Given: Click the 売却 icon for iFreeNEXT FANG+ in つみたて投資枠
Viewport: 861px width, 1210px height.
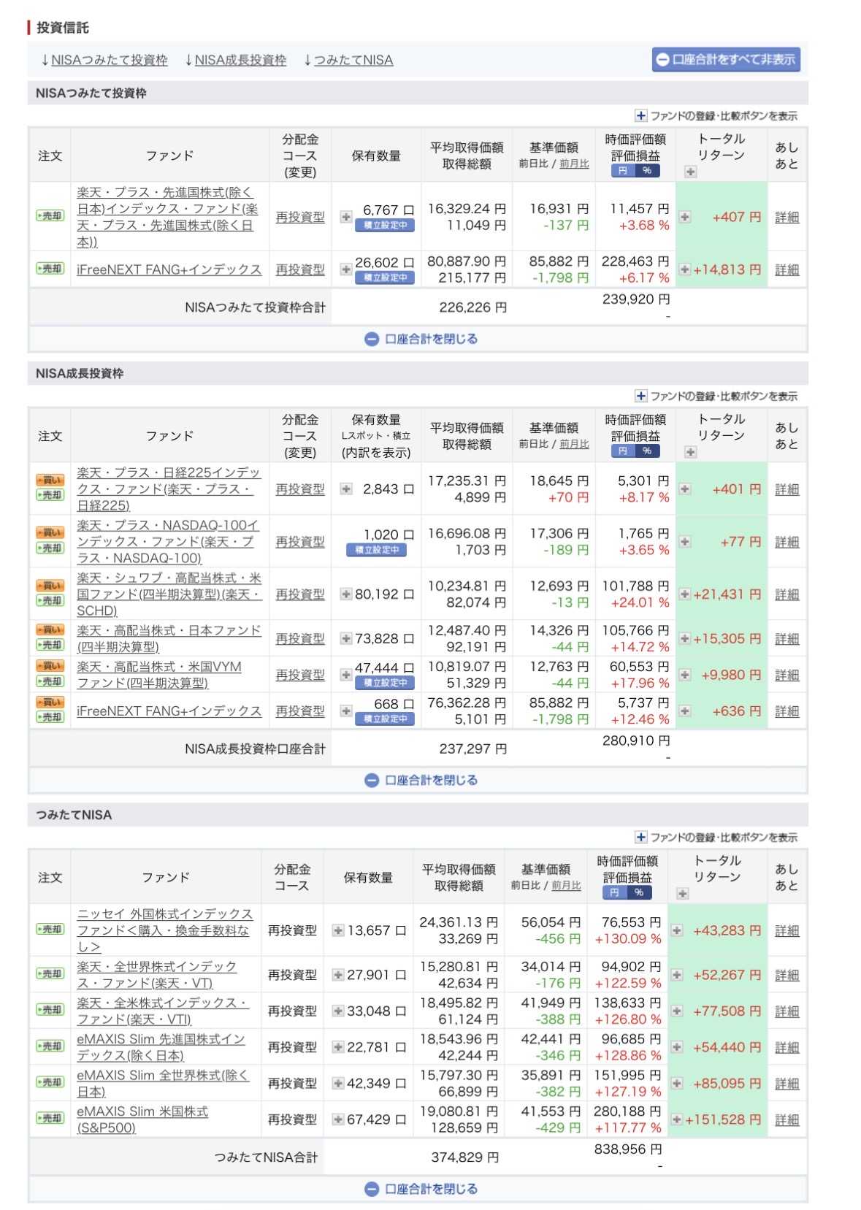Looking at the screenshot, I should (x=50, y=269).
